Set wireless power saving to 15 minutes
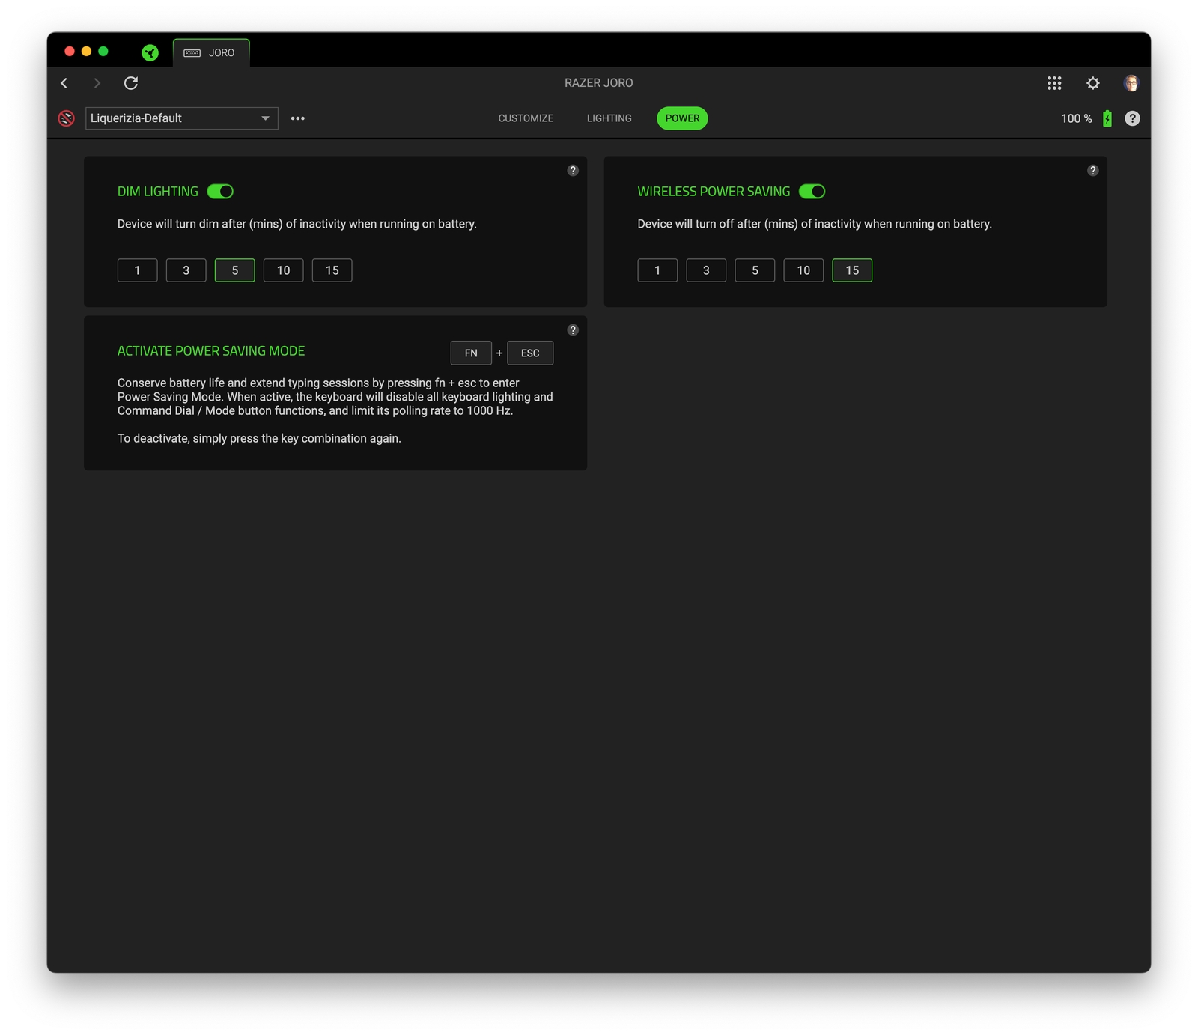The height and width of the screenshot is (1035, 1198). tap(852, 270)
